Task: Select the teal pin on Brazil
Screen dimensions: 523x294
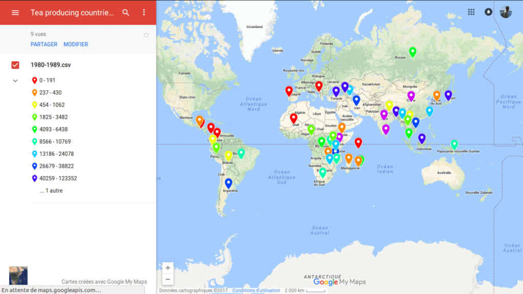Action: coord(241,153)
